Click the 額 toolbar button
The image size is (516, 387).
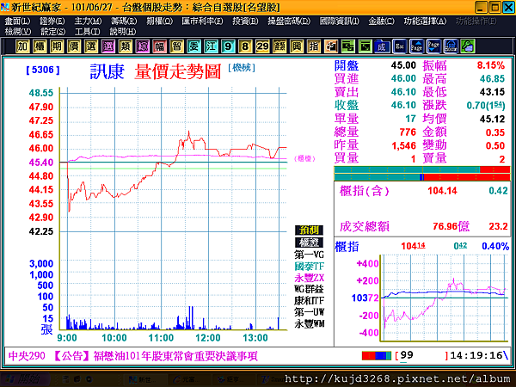[x=279, y=46]
